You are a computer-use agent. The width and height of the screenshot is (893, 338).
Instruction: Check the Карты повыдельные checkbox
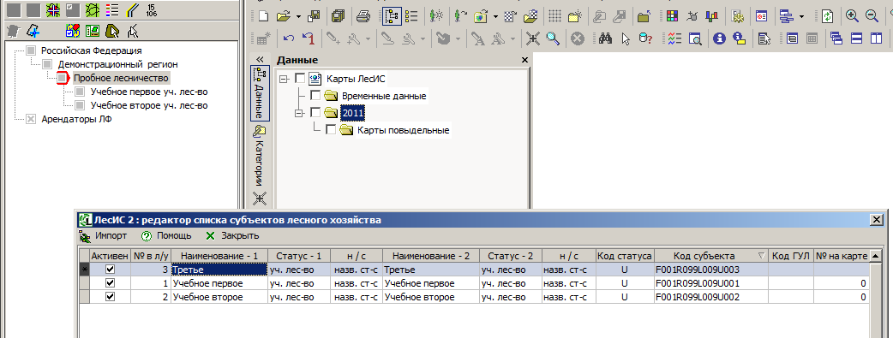(330, 130)
